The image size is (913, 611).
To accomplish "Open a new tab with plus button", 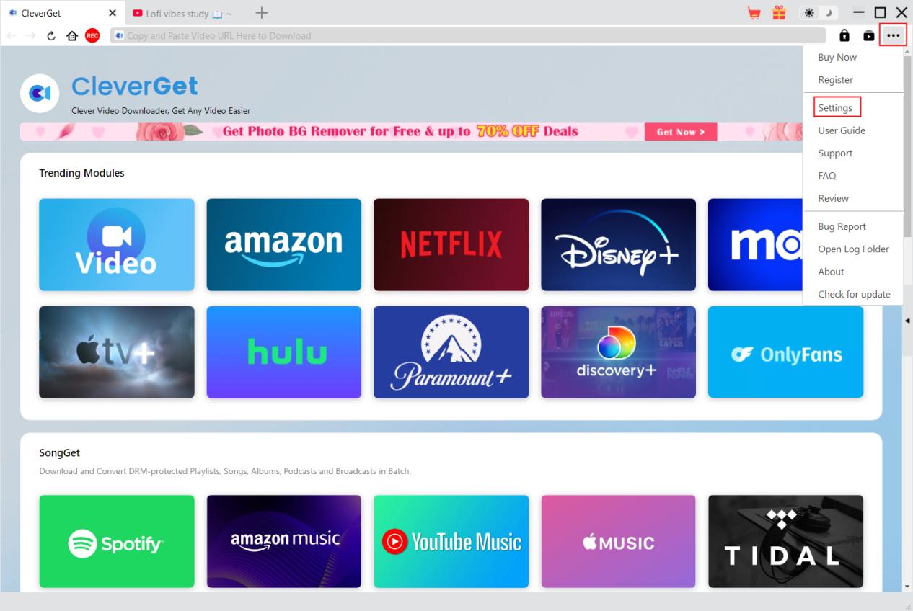I will [262, 13].
